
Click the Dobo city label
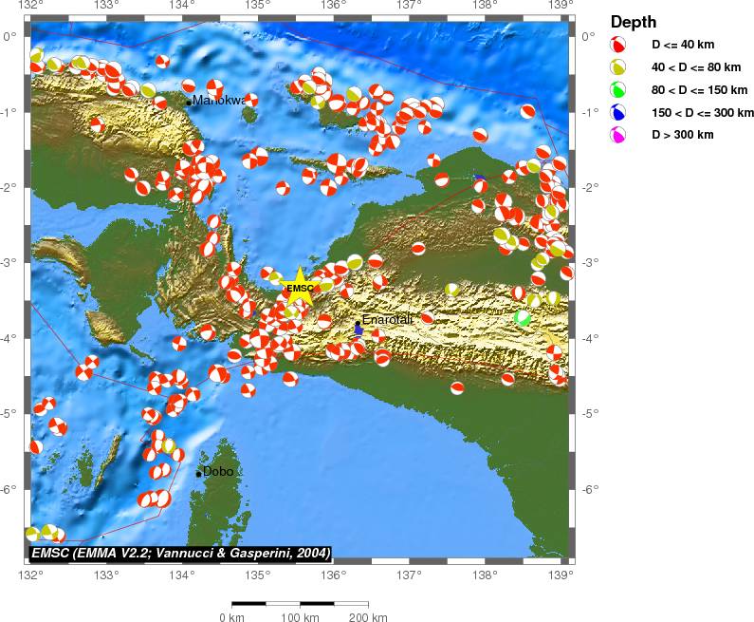[218, 471]
